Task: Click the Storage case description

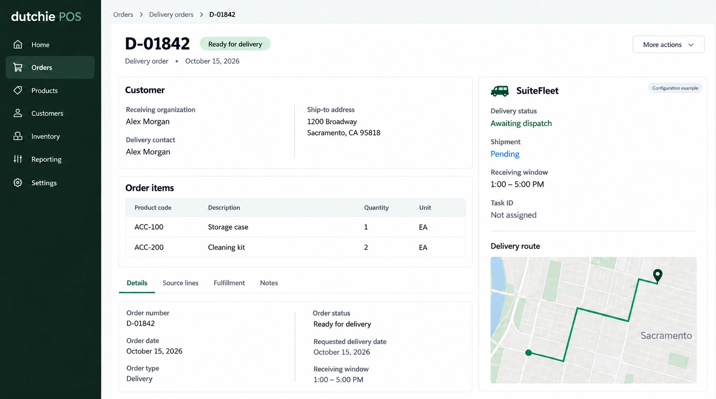Action: (x=228, y=227)
